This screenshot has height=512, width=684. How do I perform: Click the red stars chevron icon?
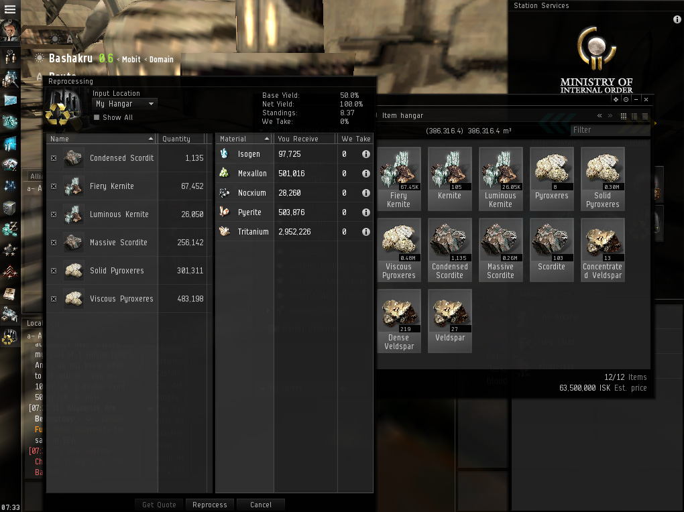(9, 271)
